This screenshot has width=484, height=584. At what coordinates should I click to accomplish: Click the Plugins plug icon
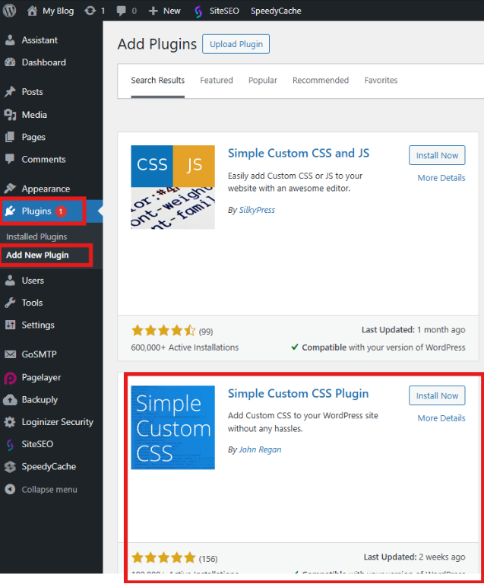10,211
